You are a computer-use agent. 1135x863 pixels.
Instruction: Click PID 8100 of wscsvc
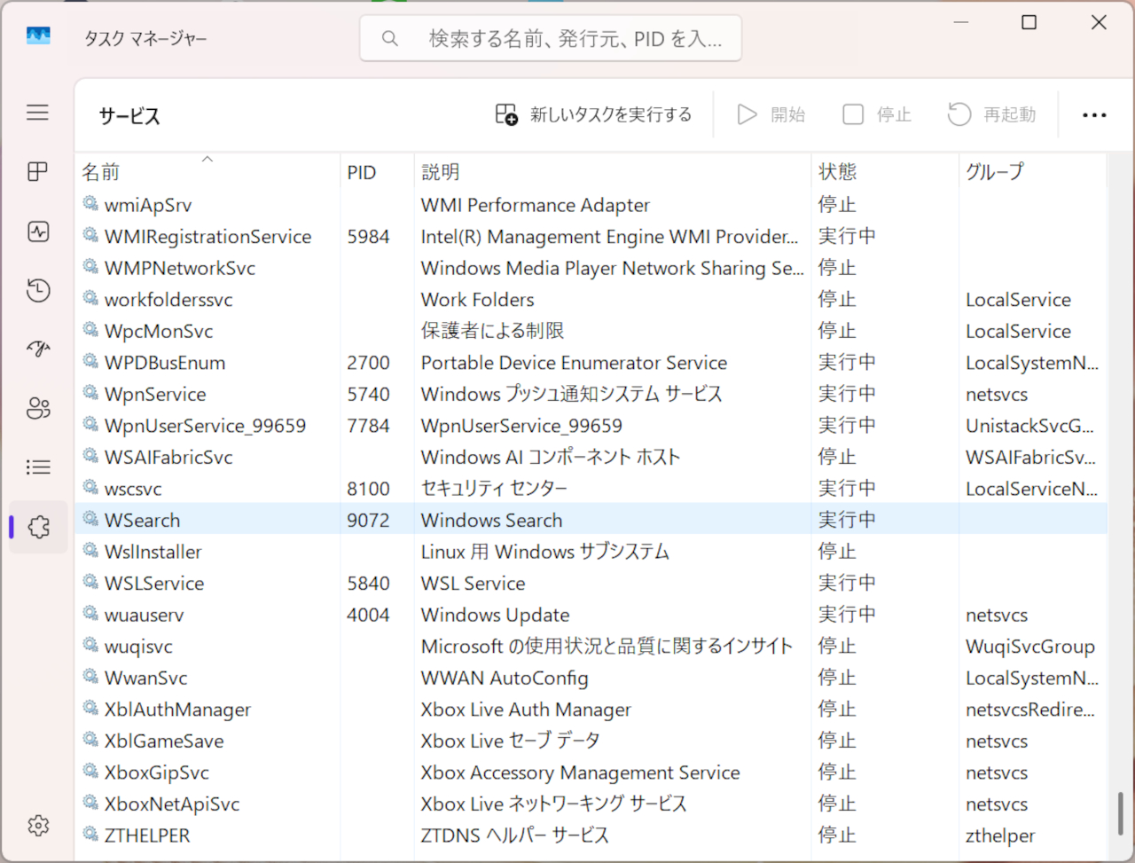coord(368,489)
